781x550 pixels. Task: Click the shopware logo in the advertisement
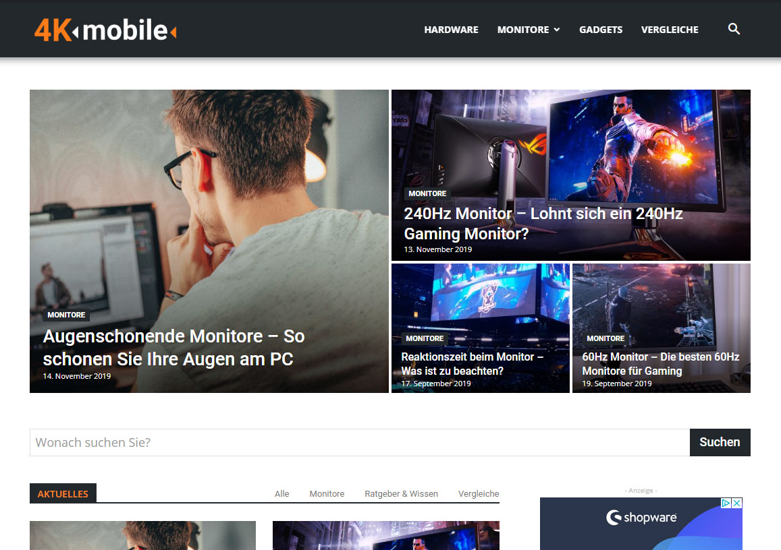coord(641,517)
